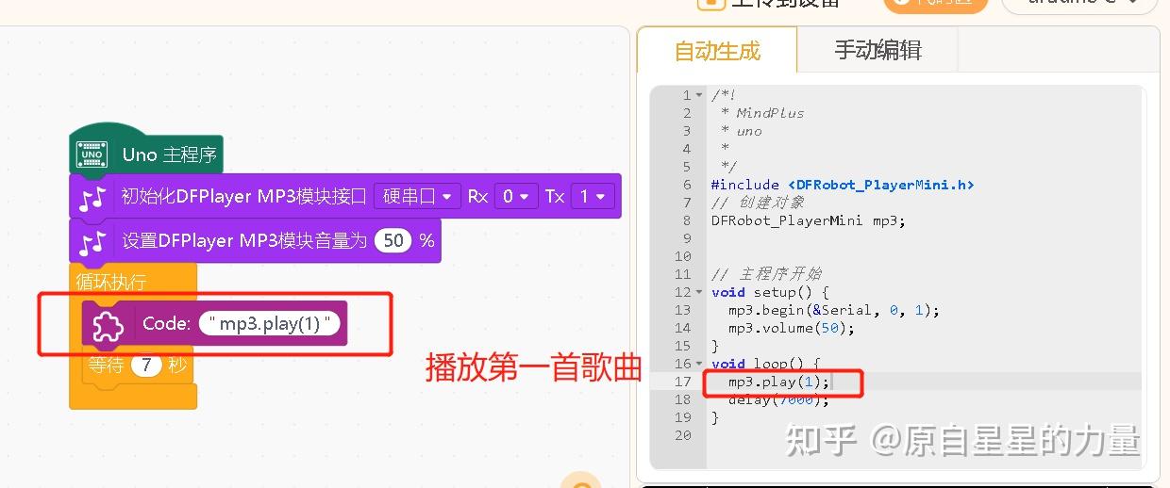Image resolution: width=1170 pixels, height=488 pixels.
Task: Click line number 9 in the gutter
Action: pos(687,238)
